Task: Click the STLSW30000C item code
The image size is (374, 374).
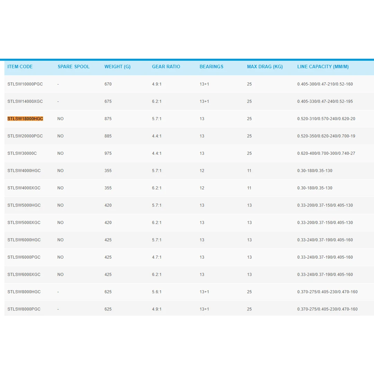Action: (x=22, y=153)
